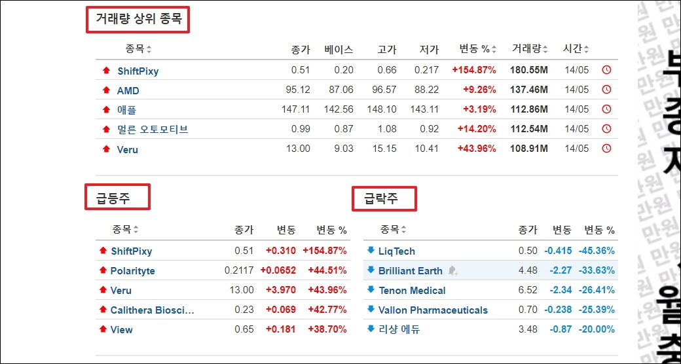Click the 거래량 상위 종목 section heading
Viewport: 681px width, 364px height.
pyautogui.click(x=139, y=19)
